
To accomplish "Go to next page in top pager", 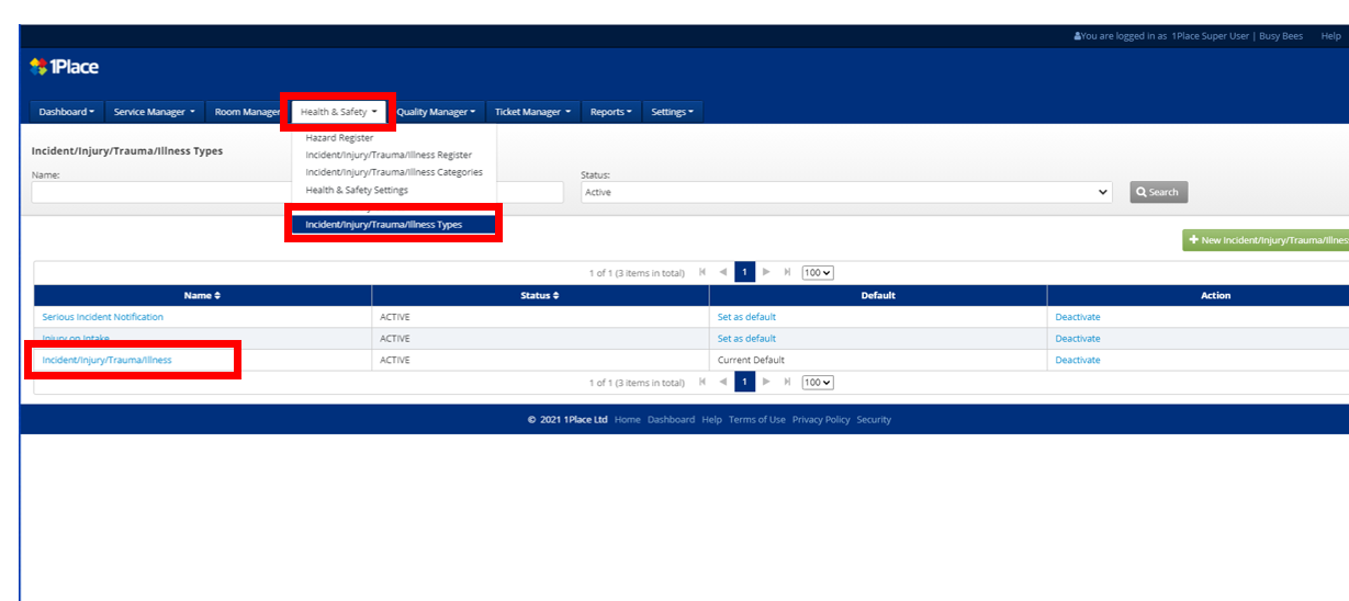I will point(766,272).
